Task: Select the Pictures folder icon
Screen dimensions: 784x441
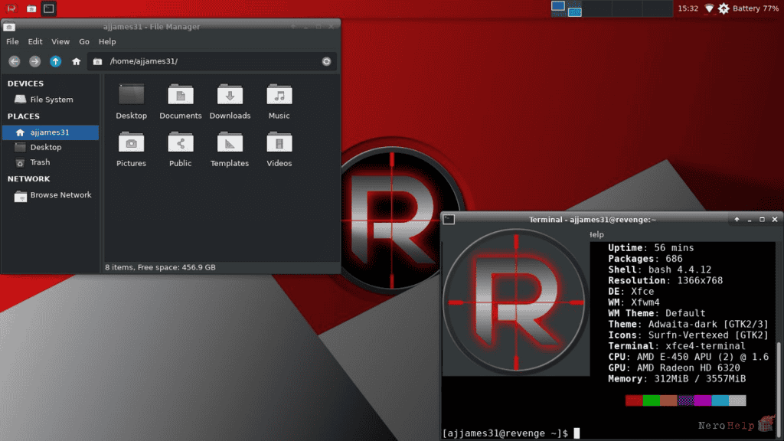Action: tap(131, 142)
